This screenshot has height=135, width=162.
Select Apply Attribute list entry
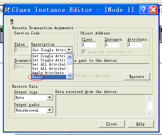tap(49, 73)
